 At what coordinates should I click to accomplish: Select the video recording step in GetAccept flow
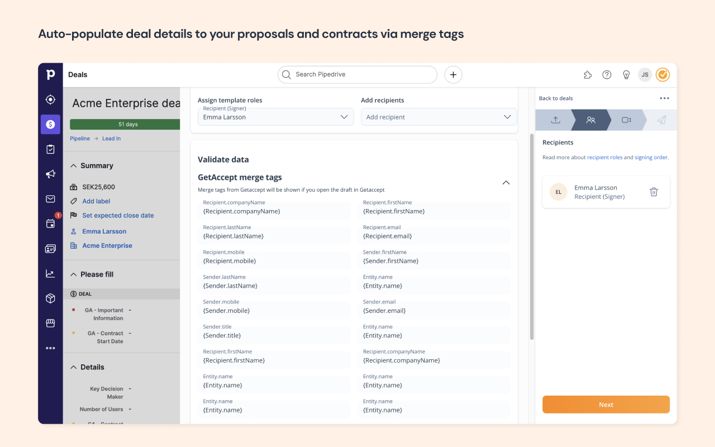click(626, 120)
